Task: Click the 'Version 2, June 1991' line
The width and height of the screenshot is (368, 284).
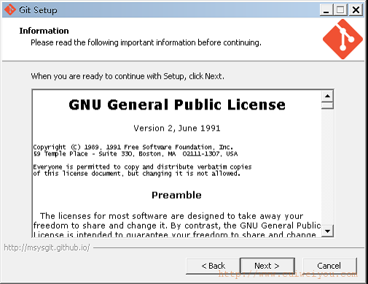Action: click(x=177, y=128)
